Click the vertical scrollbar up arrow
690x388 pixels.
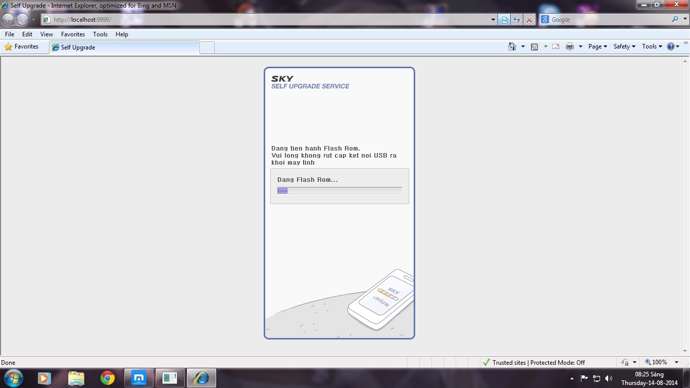(685, 61)
